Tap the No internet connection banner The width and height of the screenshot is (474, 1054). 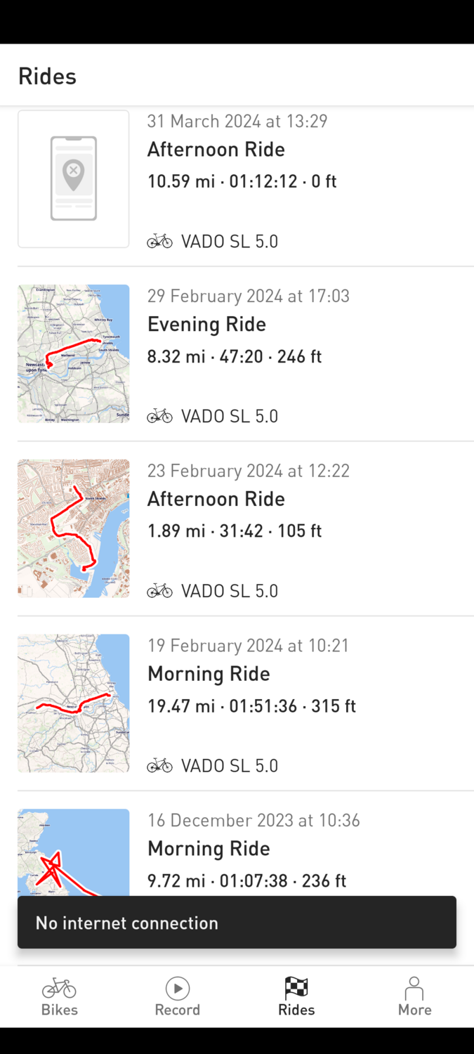coord(237,923)
